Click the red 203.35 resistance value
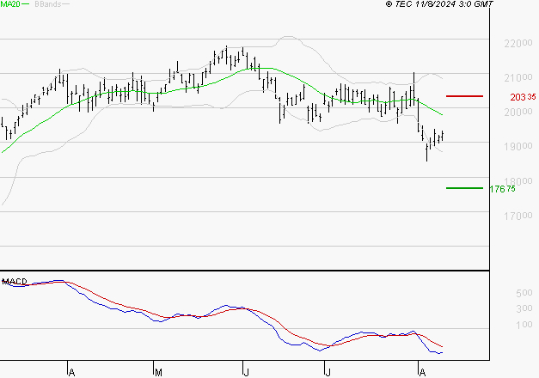The image size is (539, 378). tap(523, 97)
